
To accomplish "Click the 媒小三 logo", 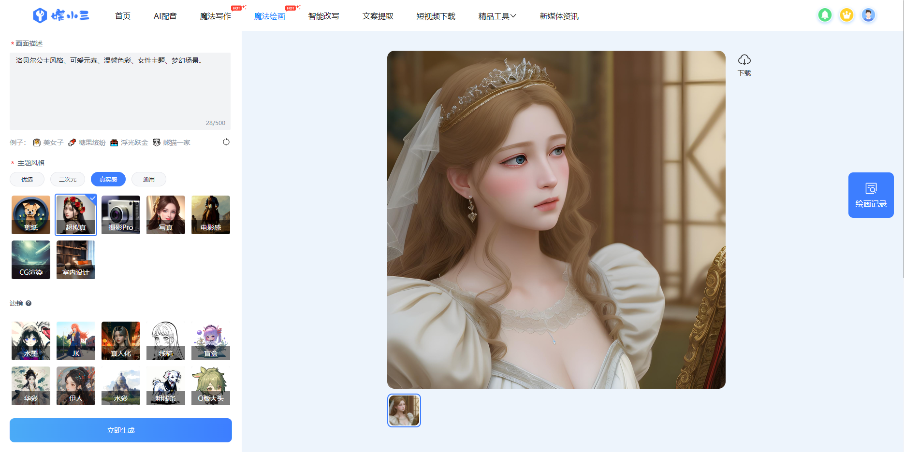I will tap(61, 15).
